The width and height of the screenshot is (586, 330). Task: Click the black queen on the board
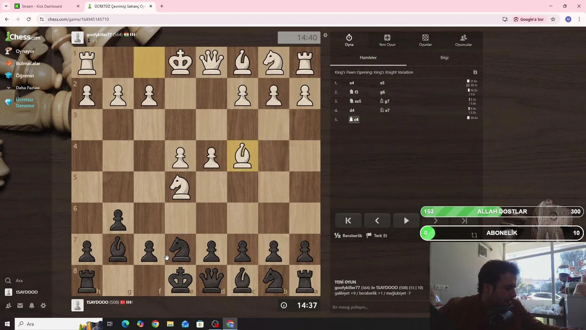pos(212,280)
